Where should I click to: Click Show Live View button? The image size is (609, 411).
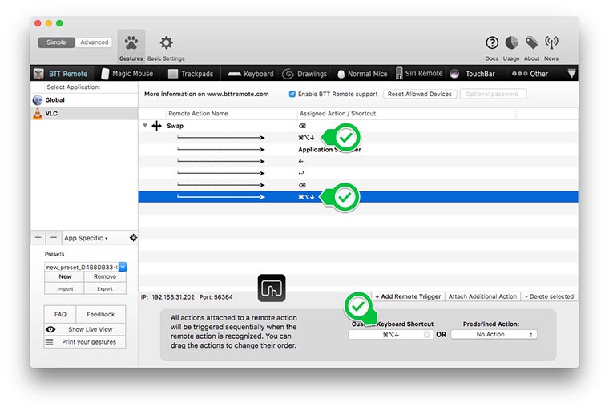(x=85, y=329)
